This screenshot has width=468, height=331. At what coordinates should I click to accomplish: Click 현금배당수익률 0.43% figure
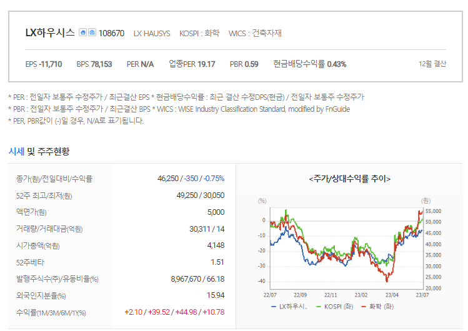coord(310,64)
